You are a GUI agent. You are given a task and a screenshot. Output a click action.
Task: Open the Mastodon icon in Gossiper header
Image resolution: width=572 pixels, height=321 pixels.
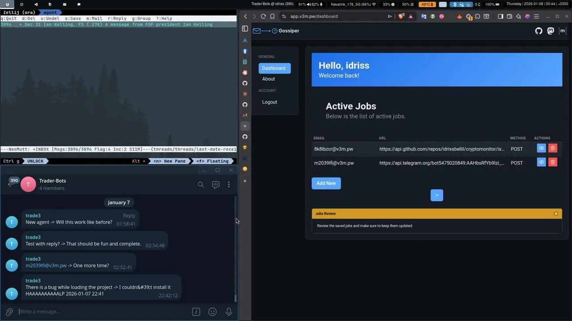tap(551, 31)
